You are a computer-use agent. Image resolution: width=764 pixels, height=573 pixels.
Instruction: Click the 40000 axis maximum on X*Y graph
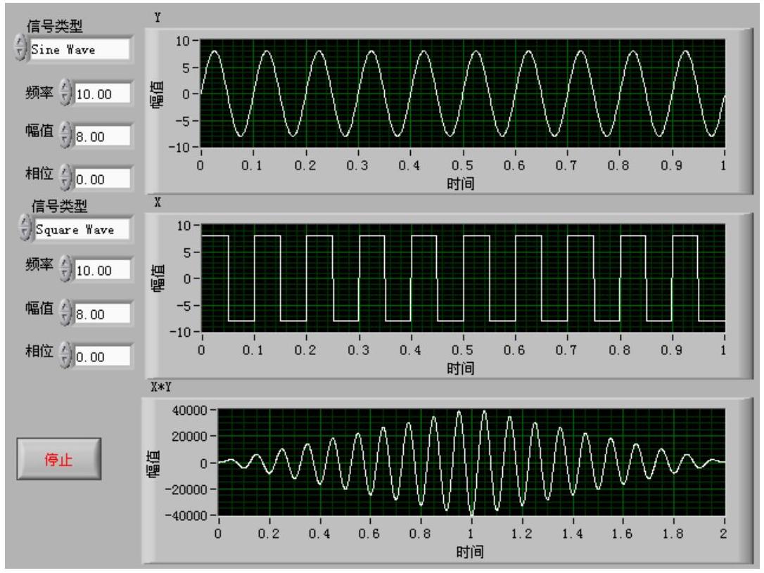189,411
